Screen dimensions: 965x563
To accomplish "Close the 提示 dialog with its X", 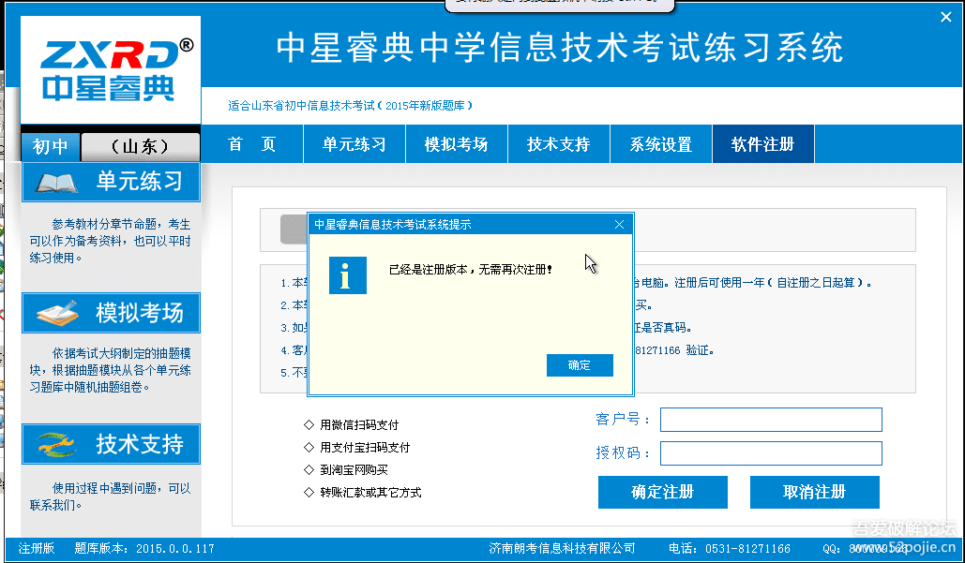I will (x=619, y=225).
